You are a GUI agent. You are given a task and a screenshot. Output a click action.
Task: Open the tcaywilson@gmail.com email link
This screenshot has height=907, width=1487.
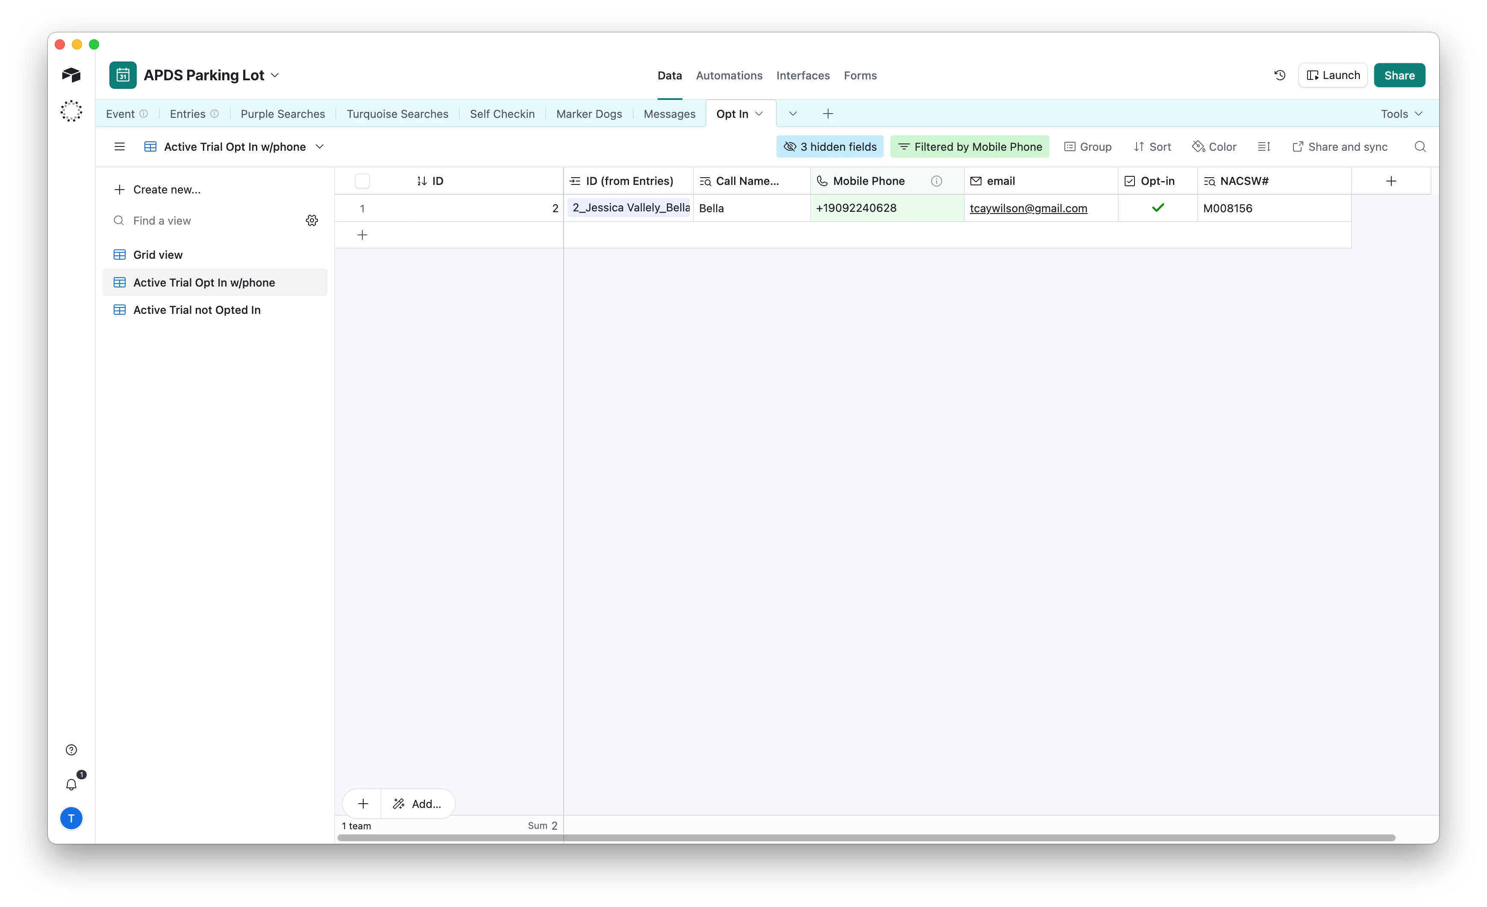click(1028, 208)
